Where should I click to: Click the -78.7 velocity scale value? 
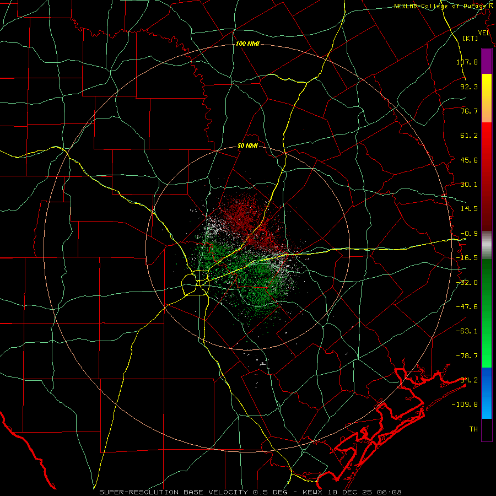467,356
